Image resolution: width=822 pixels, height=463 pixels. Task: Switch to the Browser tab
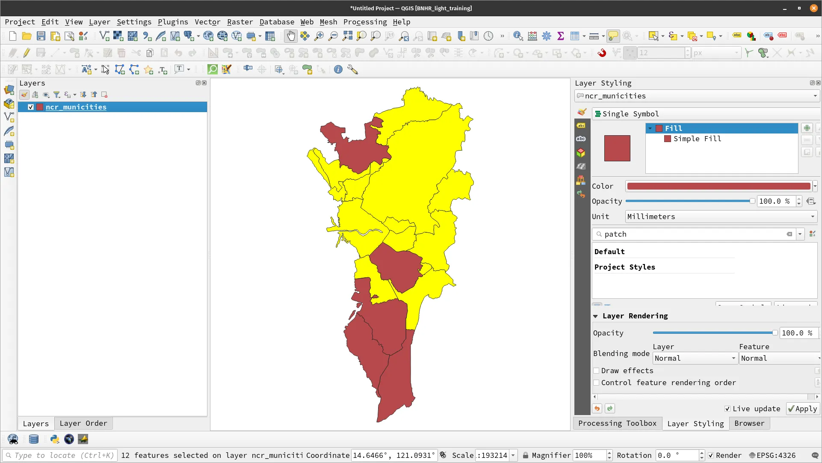click(x=749, y=423)
